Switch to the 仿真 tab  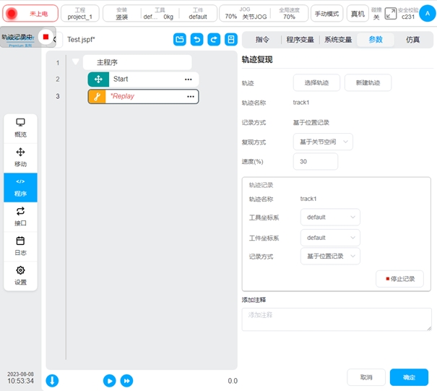point(412,40)
